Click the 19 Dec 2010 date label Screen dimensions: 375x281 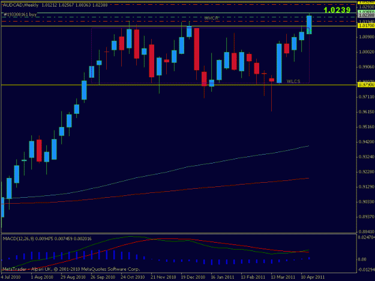pos(193,277)
